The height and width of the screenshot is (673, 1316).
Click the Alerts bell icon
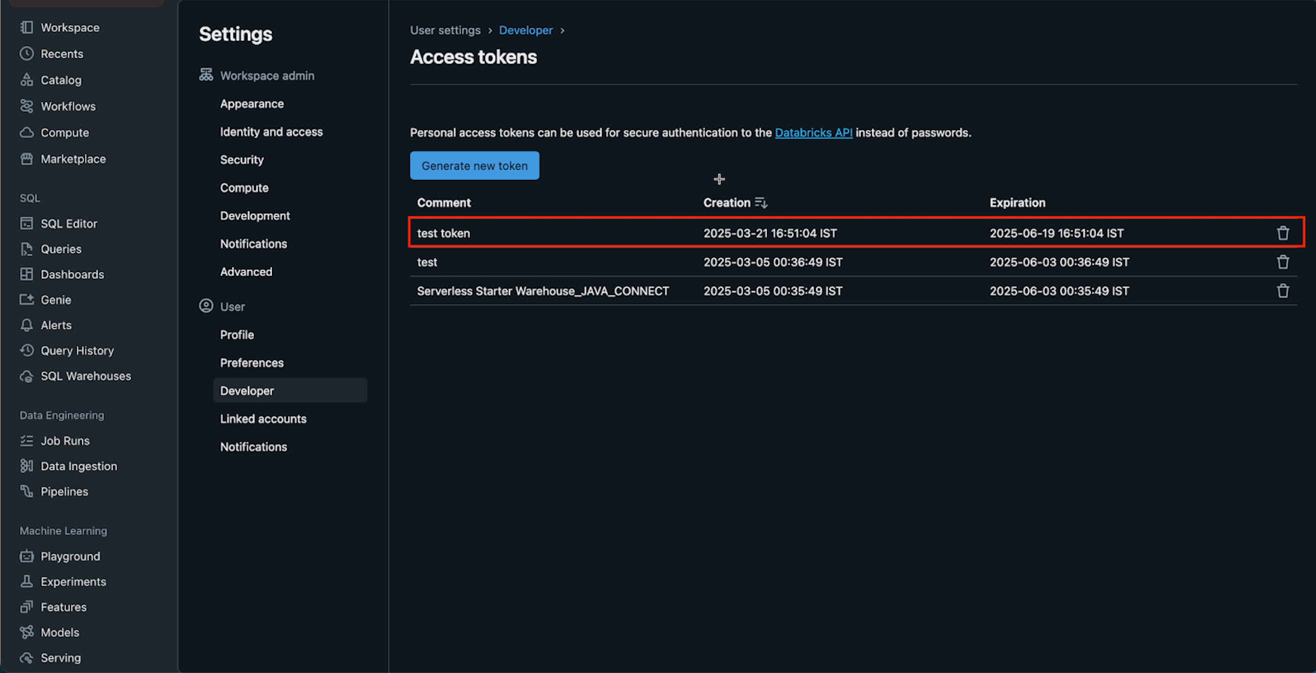coord(26,325)
